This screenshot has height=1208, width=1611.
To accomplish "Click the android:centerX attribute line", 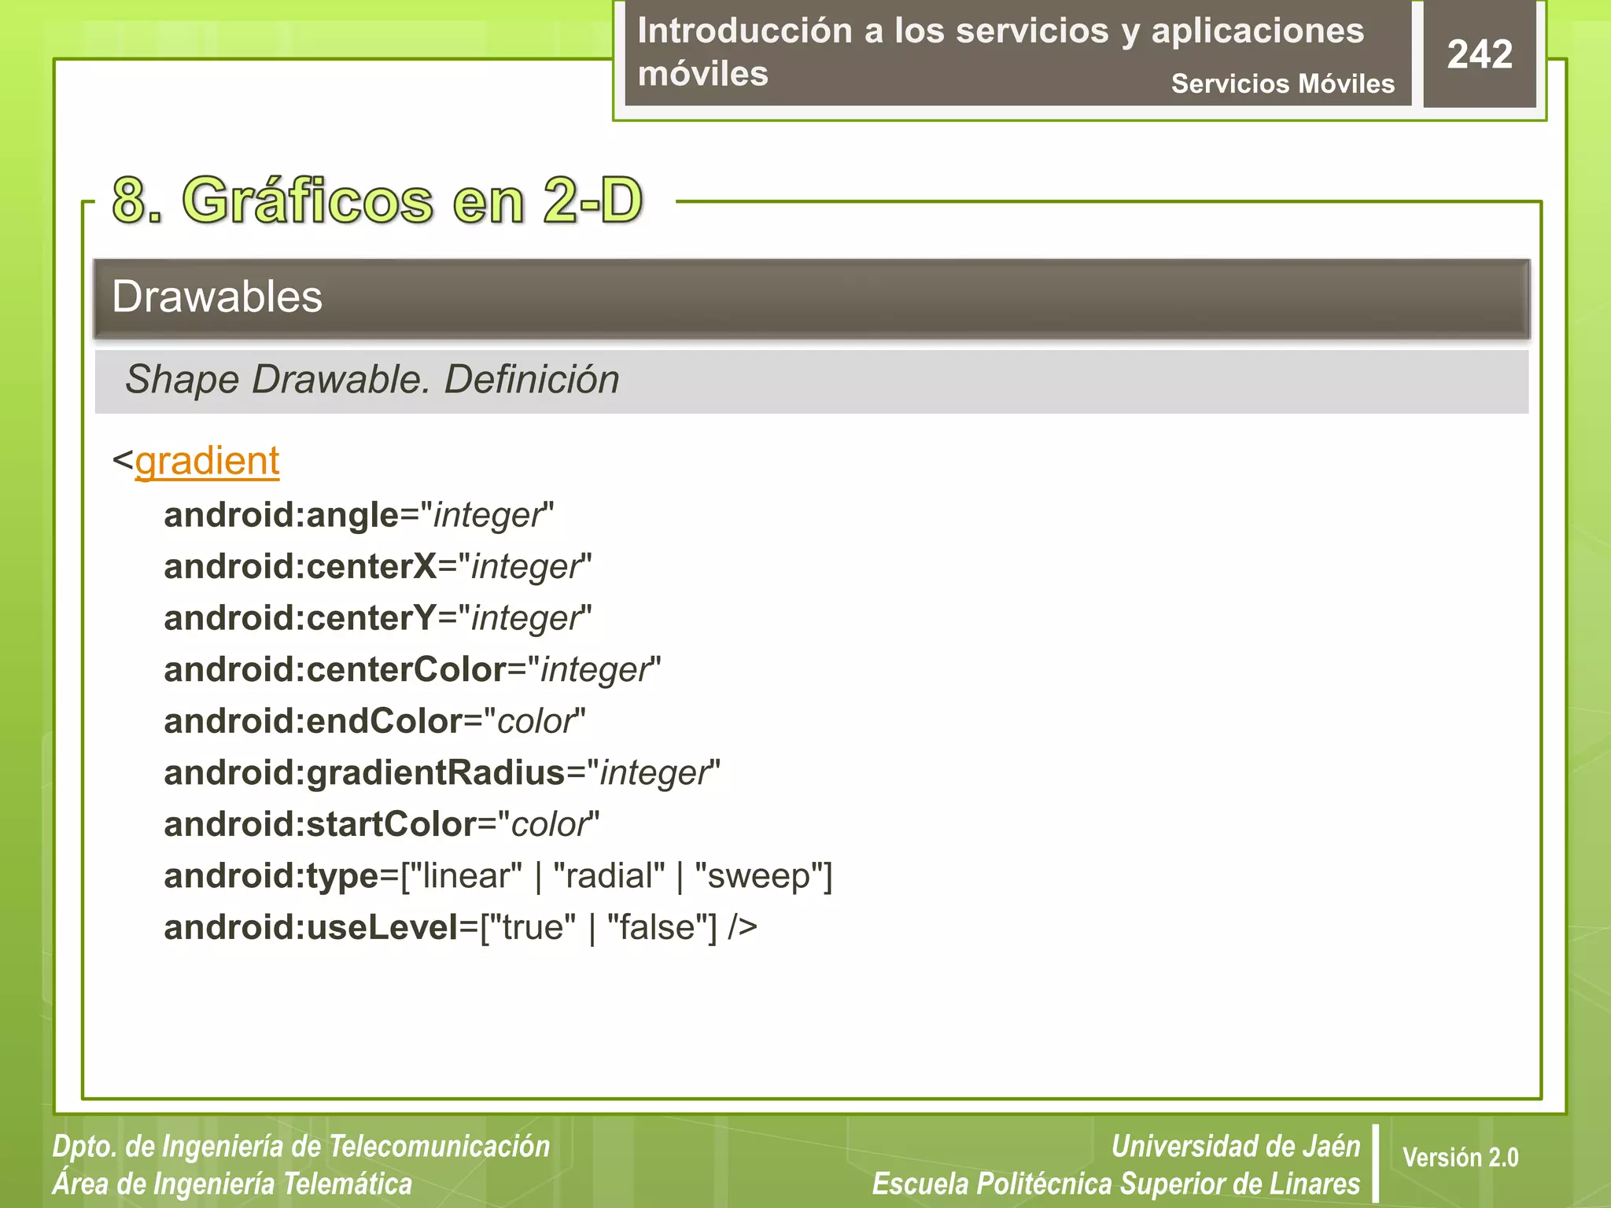I will [x=378, y=567].
